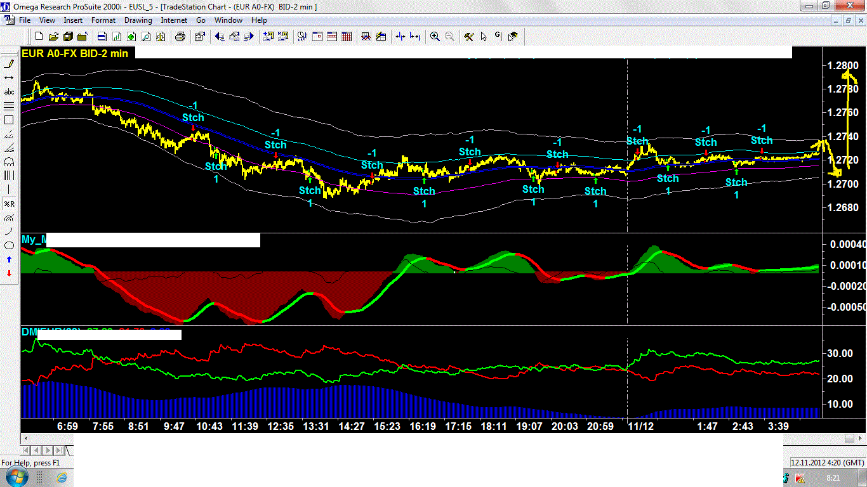Click the Open folder toolbar icon
867x487 pixels.
tap(53, 37)
